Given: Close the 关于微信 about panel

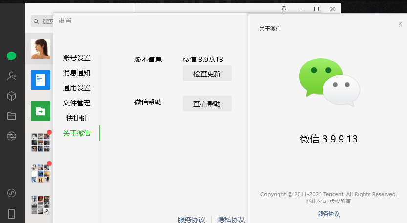Looking at the screenshot, I should (x=400, y=24).
